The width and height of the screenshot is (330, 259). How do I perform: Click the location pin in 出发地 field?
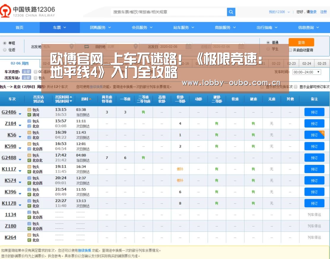click(x=72, y=46)
